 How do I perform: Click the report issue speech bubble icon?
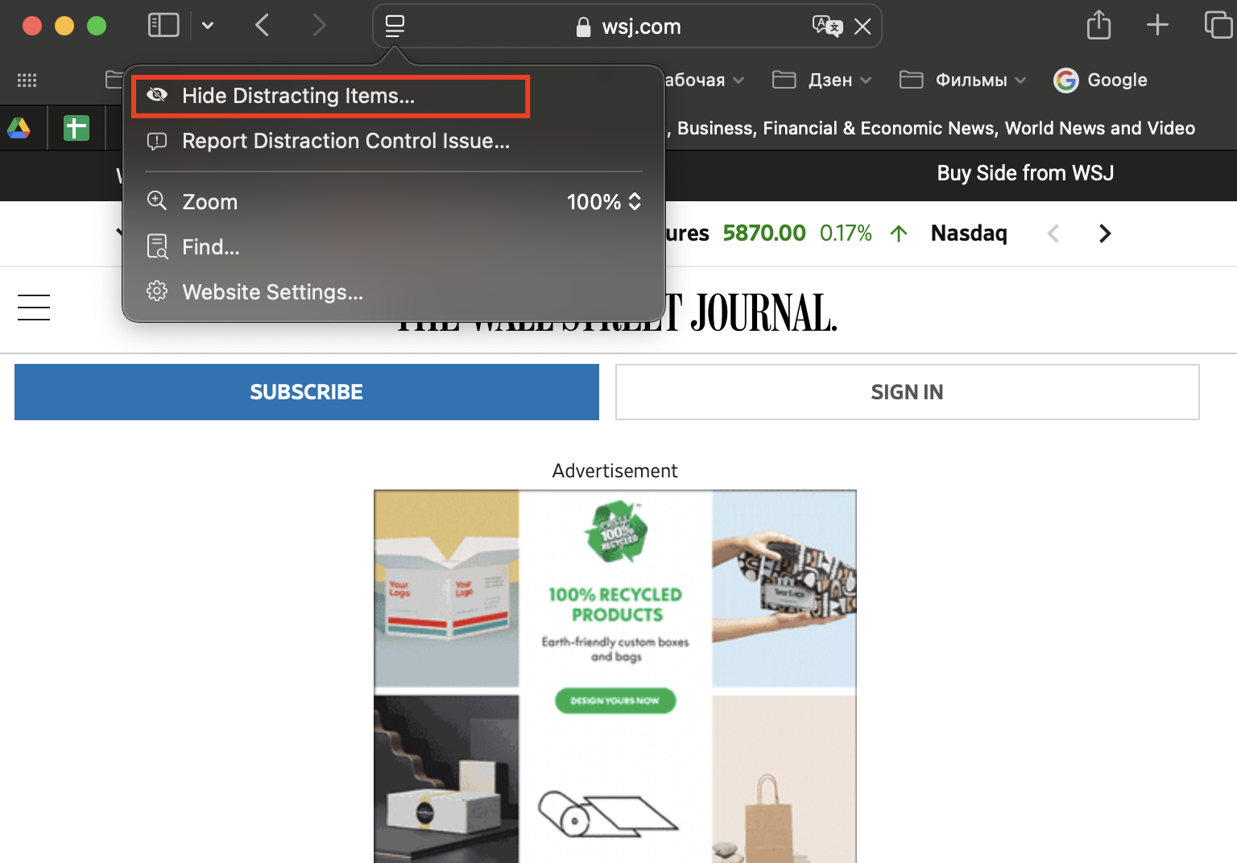tap(157, 141)
